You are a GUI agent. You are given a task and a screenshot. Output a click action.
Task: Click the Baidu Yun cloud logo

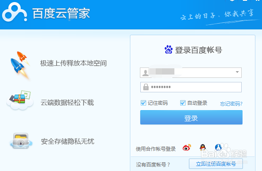pyautogui.click(x=15, y=12)
